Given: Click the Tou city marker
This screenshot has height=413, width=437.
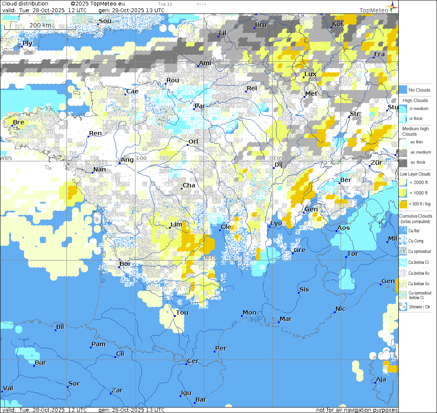Looking at the screenshot, I should coord(175,316).
